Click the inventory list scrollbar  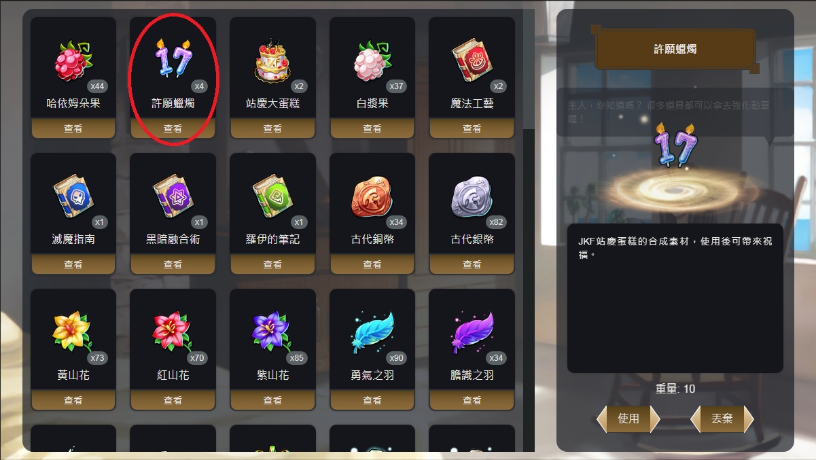(529, 231)
